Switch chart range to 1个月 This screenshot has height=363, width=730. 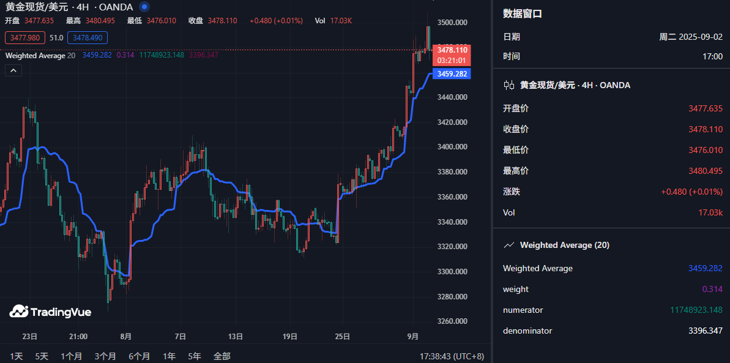click(x=71, y=356)
